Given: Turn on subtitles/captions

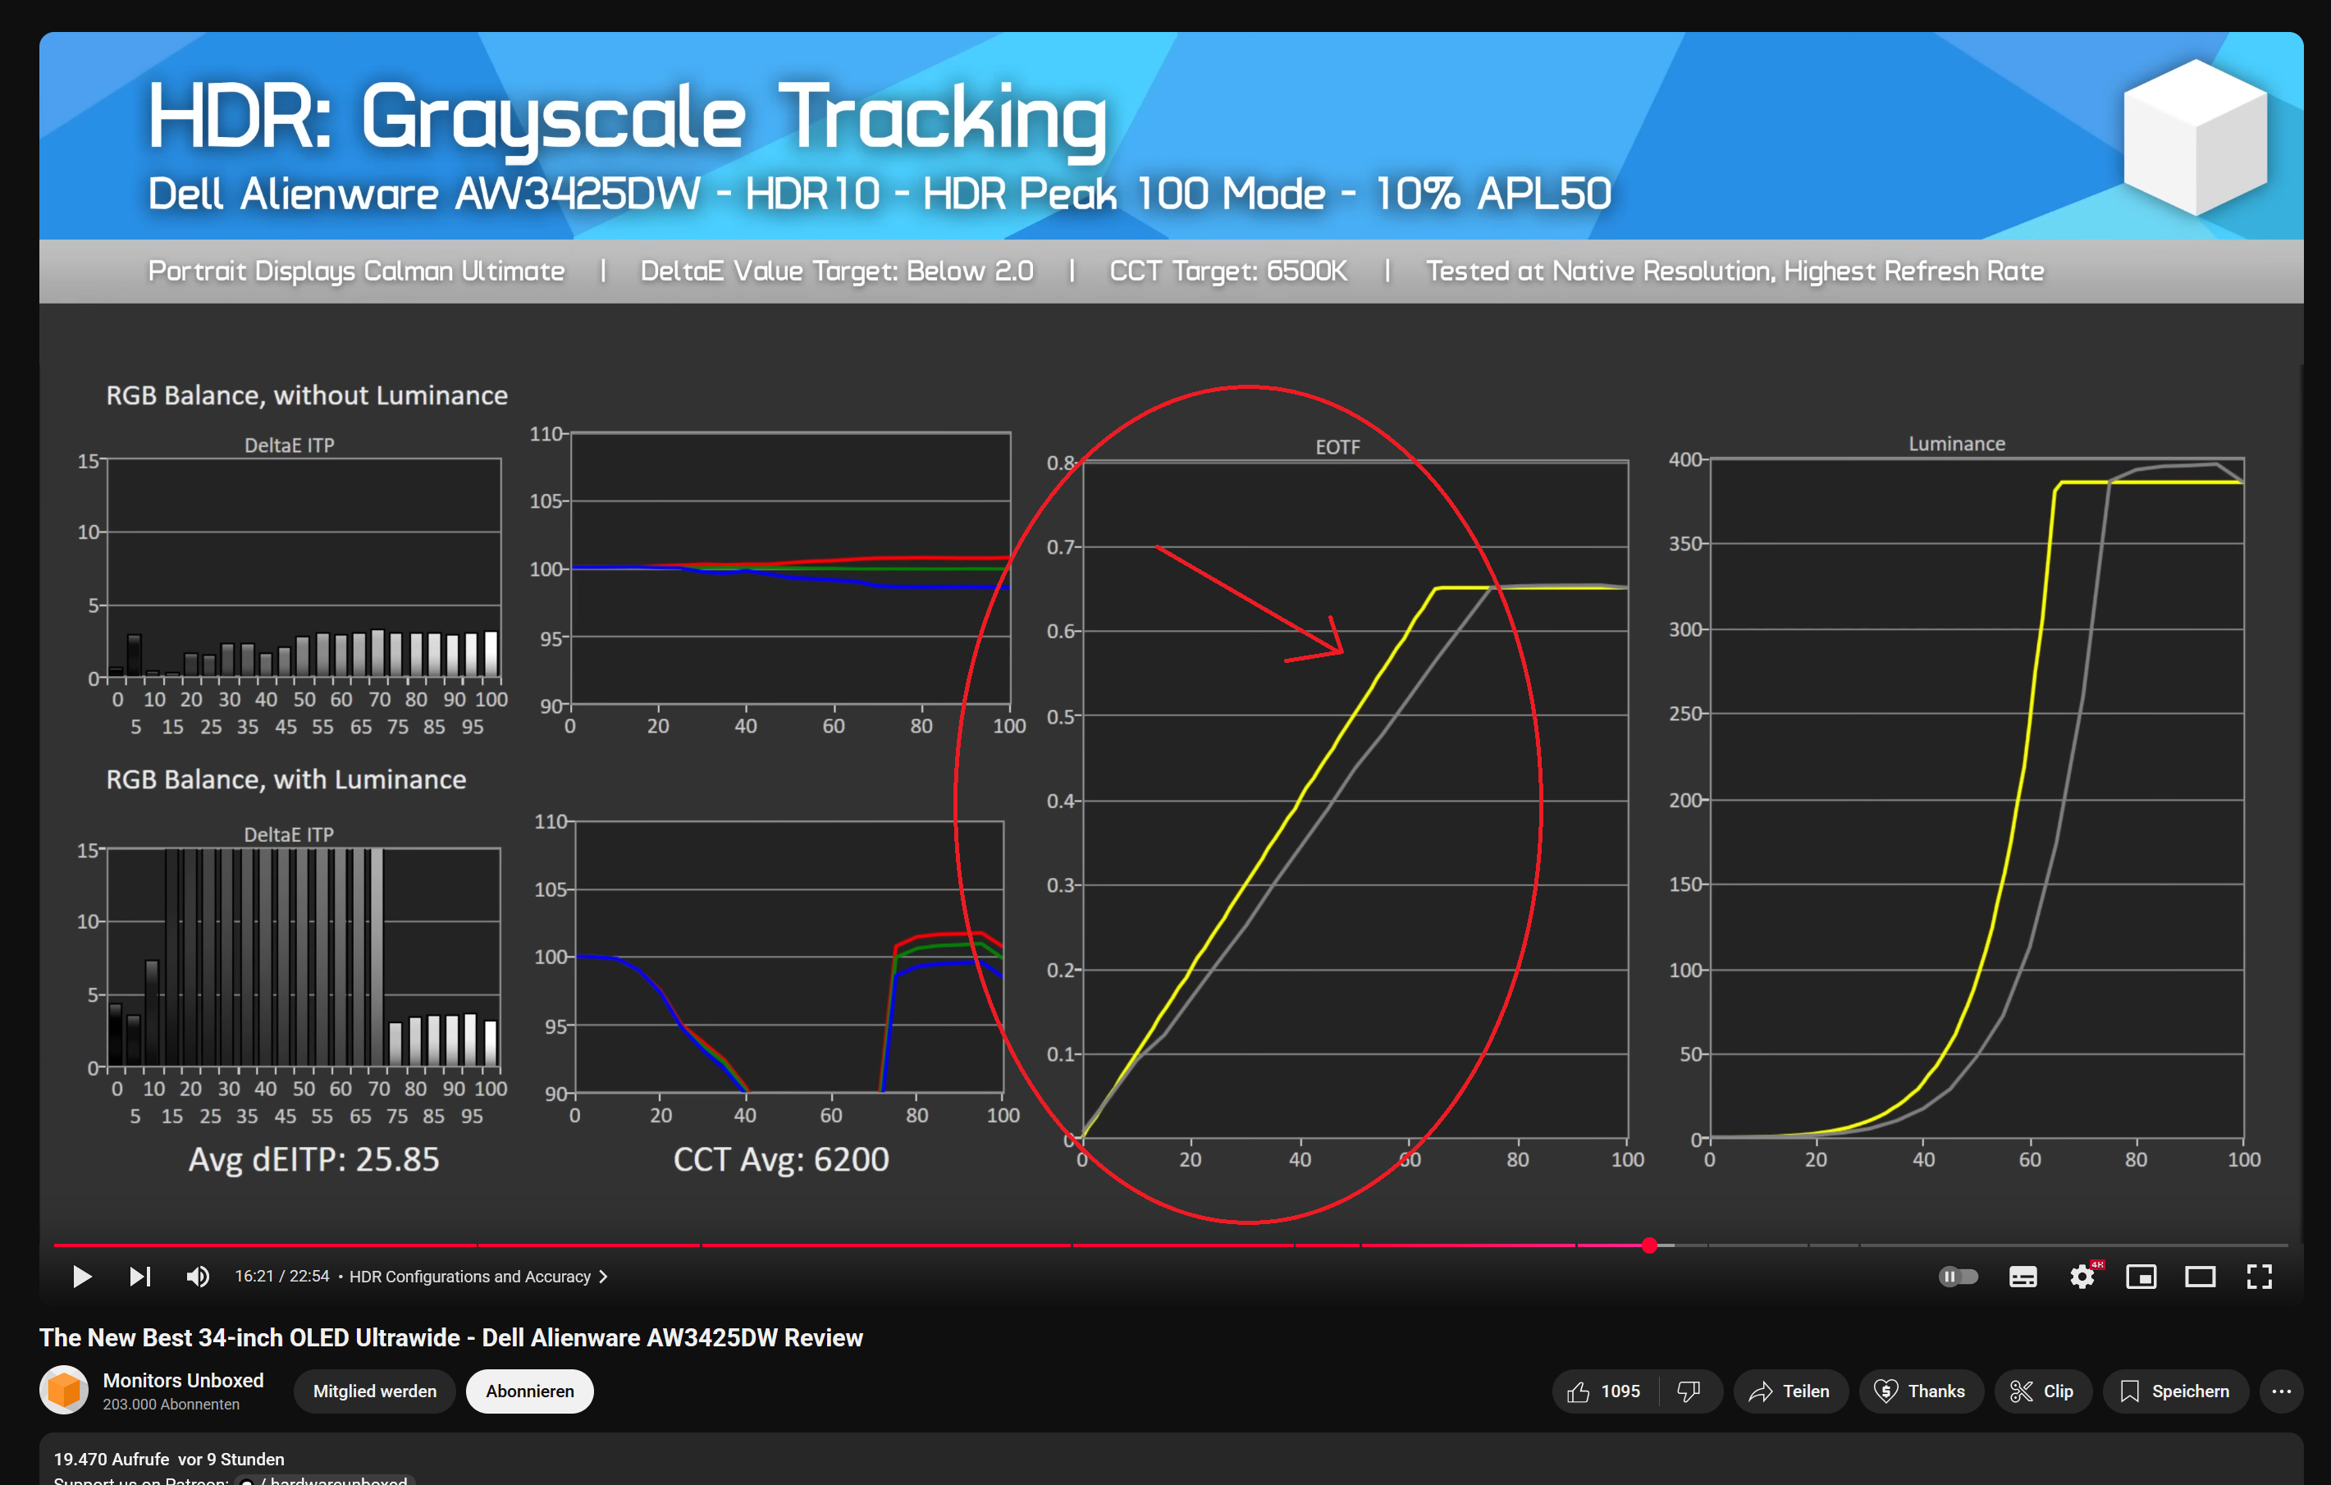Looking at the screenshot, I should point(2022,1277).
